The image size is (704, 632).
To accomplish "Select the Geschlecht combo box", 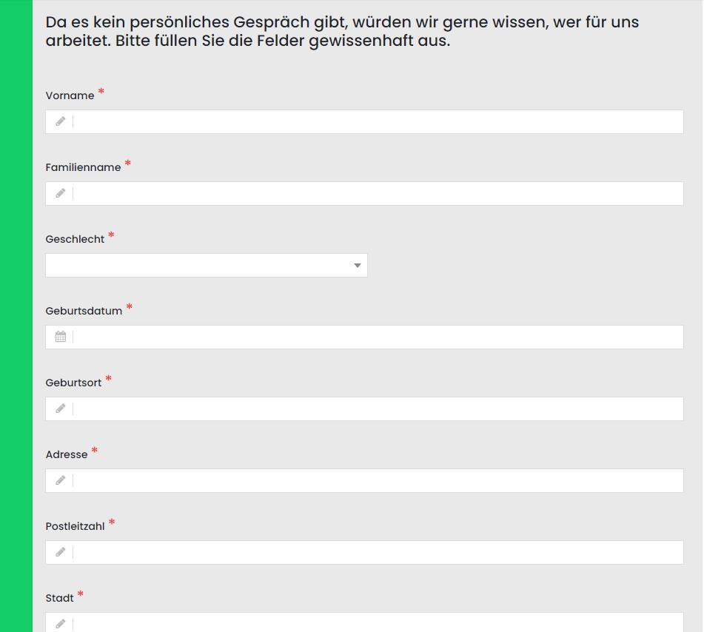I will coord(207,265).
